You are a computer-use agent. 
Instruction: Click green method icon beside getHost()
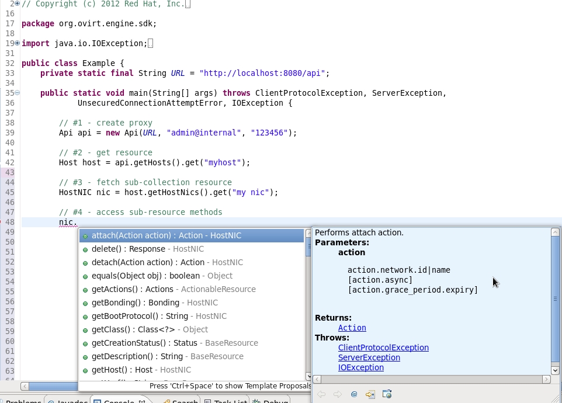pos(85,370)
